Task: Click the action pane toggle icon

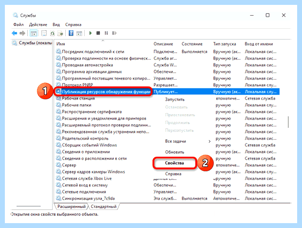Action: (x=79, y=33)
